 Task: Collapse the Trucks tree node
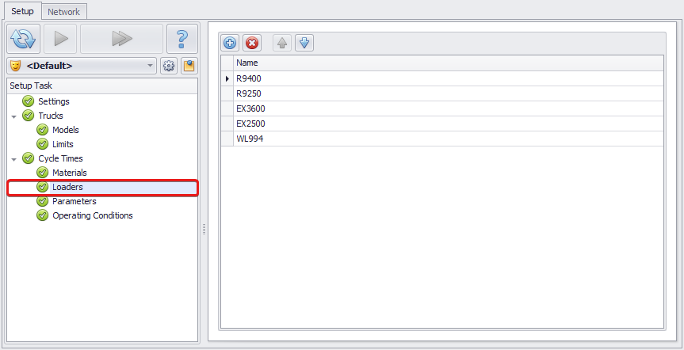[x=14, y=116]
